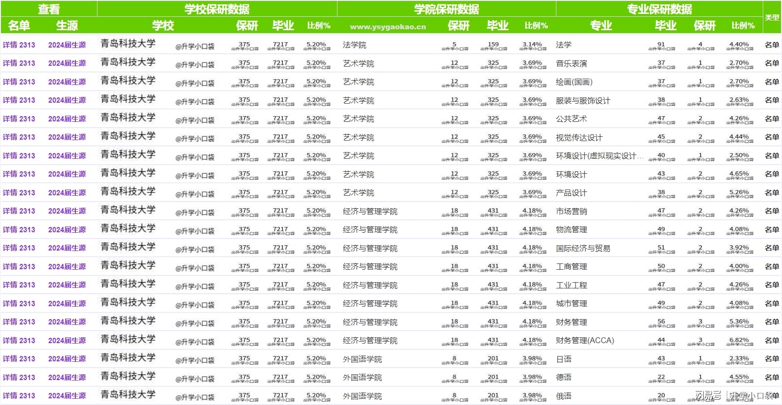Click the 生源 column header

point(67,25)
